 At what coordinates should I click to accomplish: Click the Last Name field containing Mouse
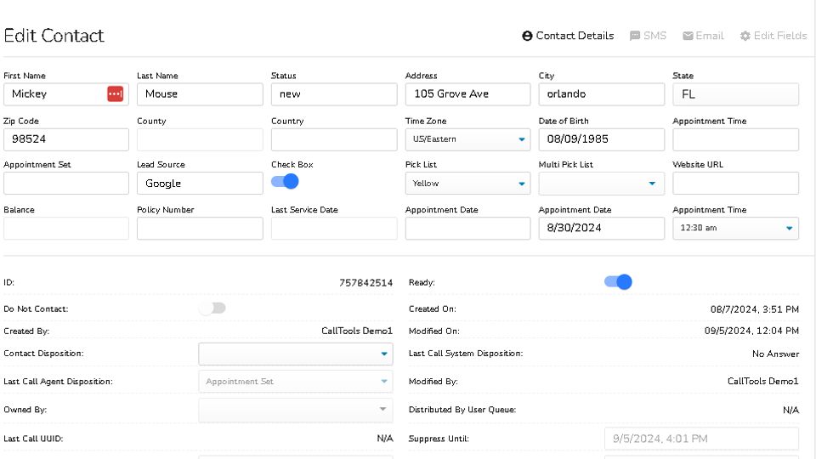coord(200,94)
